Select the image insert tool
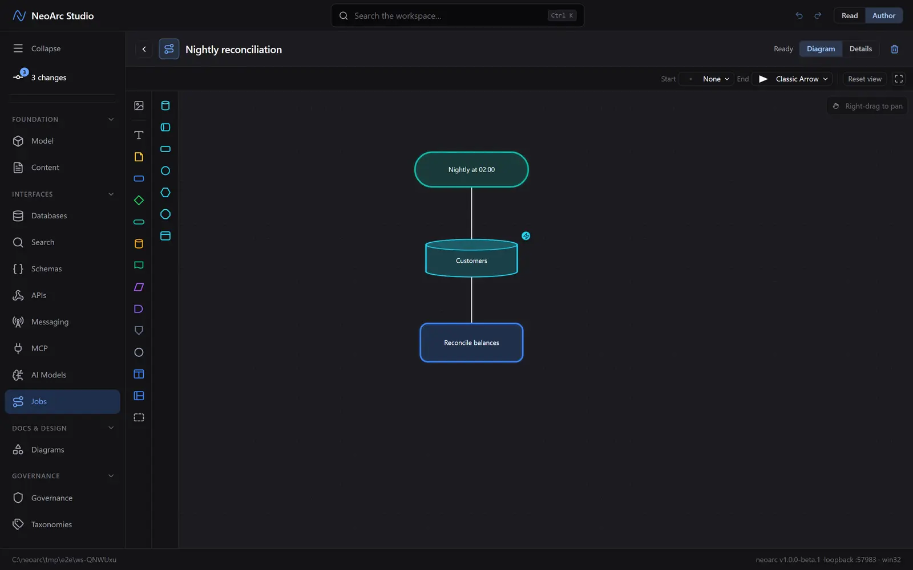Viewport: 913px width, 570px height. [x=139, y=105]
